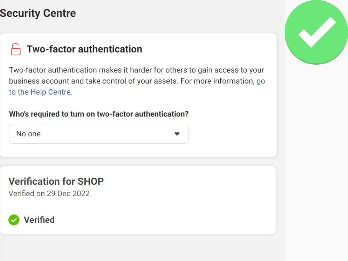Click the Security Centre page title

[38, 13]
